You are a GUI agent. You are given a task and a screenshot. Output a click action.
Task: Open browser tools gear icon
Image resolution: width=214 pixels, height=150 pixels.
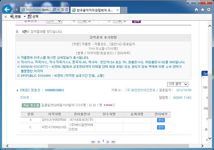point(209,10)
